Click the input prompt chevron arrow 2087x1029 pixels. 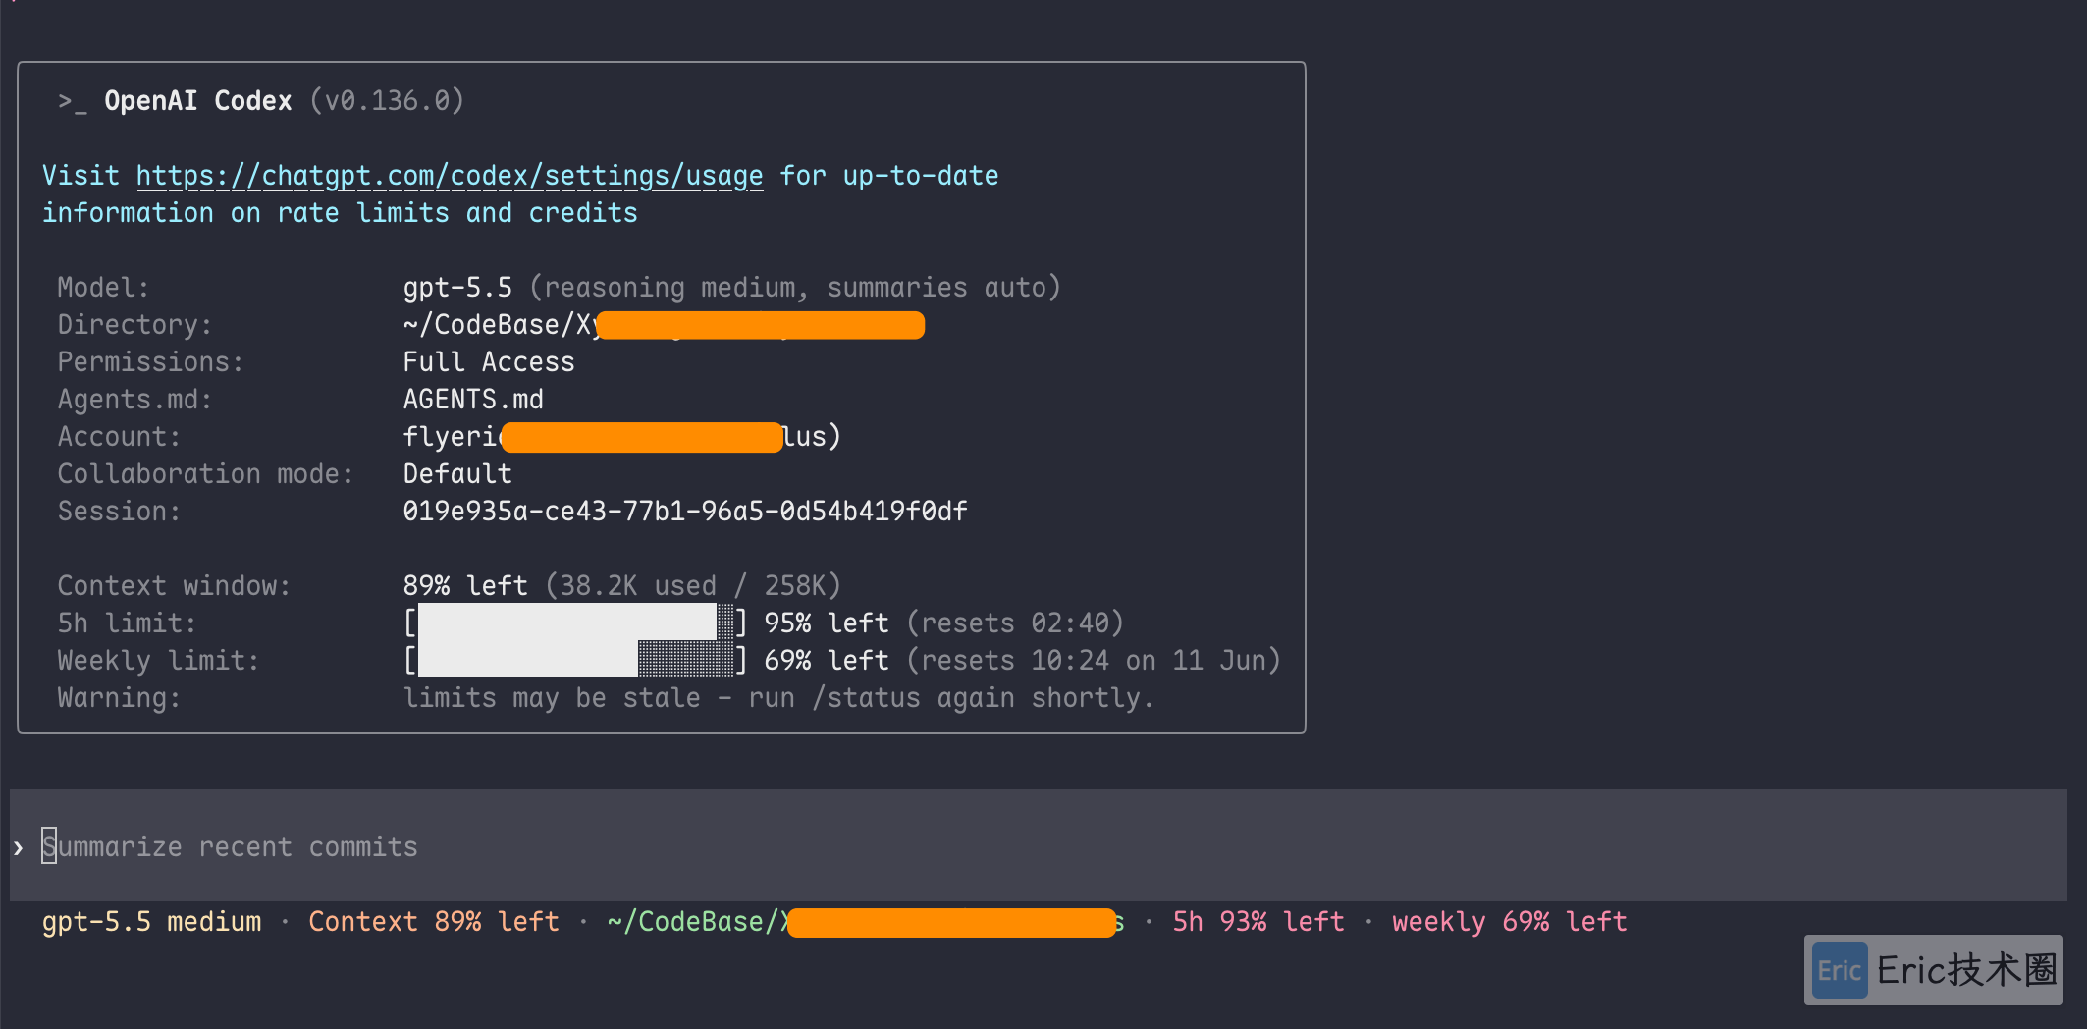(x=19, y=847)
